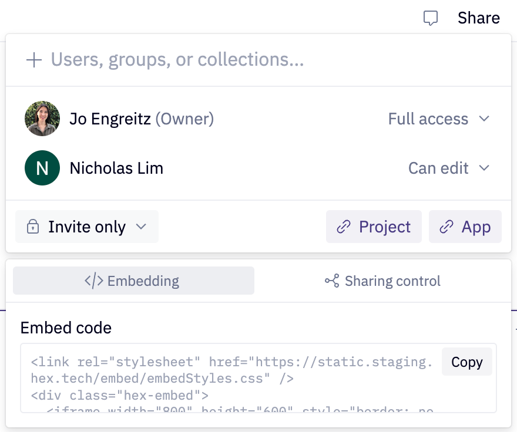This screenshot has height=432, width=517.
Task: Open the comments icon near Share
Action: [x=431, y=18]
